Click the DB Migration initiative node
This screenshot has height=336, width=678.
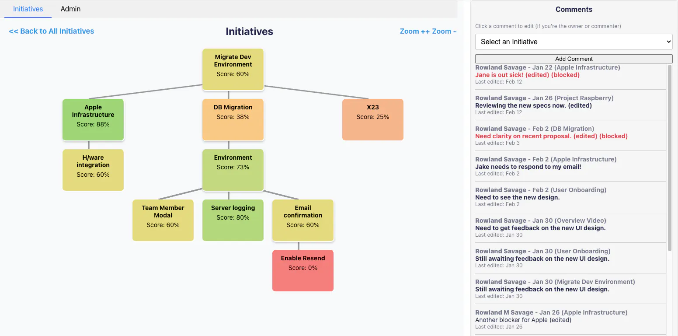(233, 120)
